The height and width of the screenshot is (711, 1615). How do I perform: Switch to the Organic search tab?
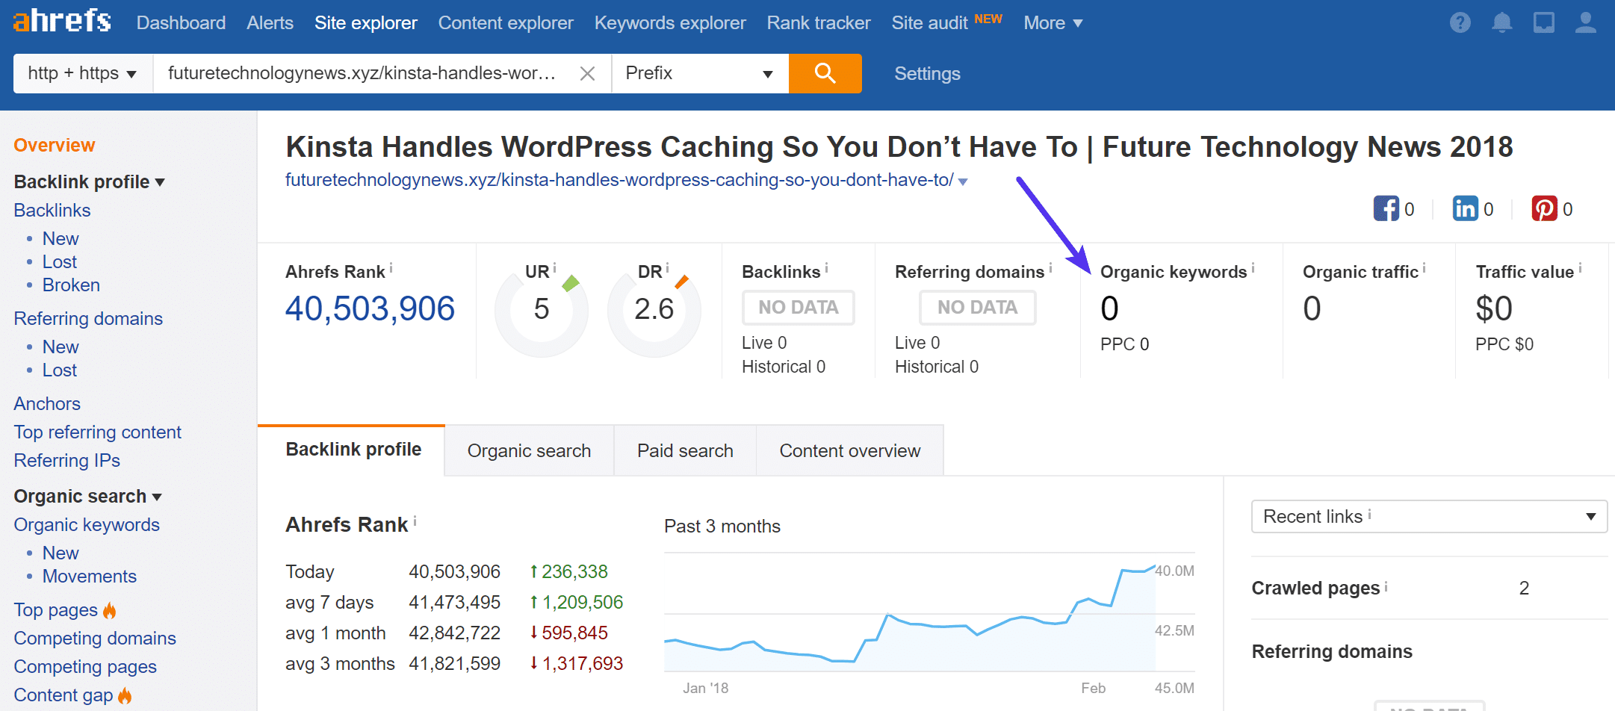529,450
